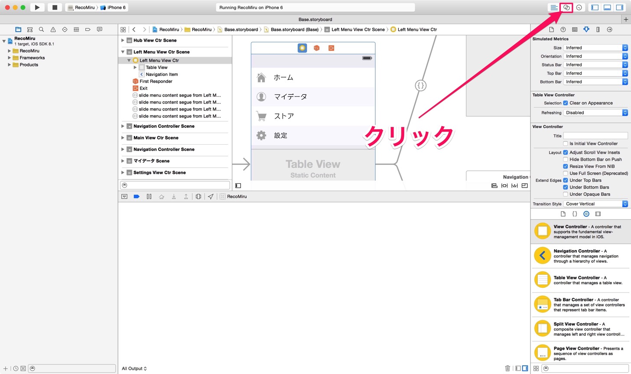Viewport: 631px width, 374px height.
Task: Click the Step into button
Action: 173,196
